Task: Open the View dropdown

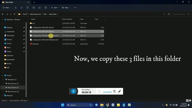Action: pos(66,7)
